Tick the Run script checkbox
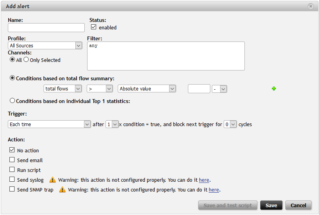The width and height of the screenshot is (319, 215). [12, 170]
